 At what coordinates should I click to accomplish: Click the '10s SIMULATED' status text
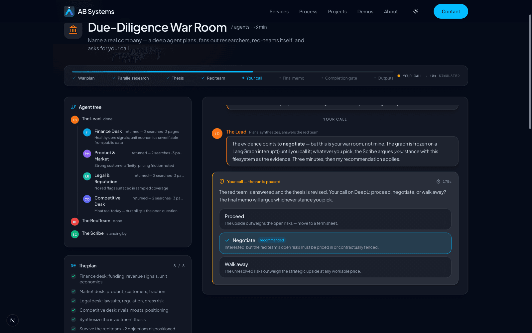445,76
